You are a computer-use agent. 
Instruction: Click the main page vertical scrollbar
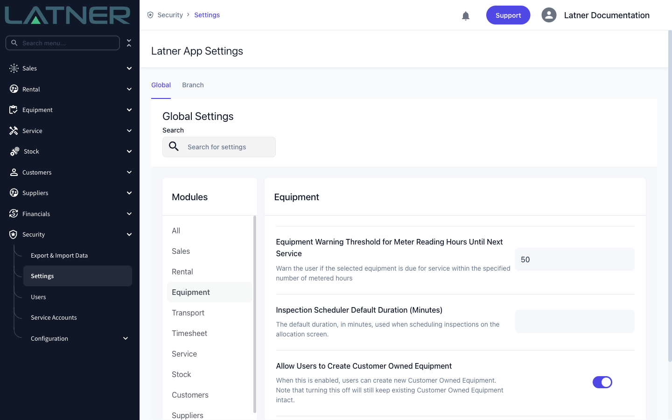(670, 196)
